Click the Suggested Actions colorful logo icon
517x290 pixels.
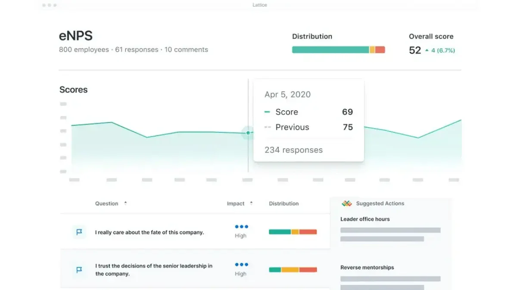point(347,204)
